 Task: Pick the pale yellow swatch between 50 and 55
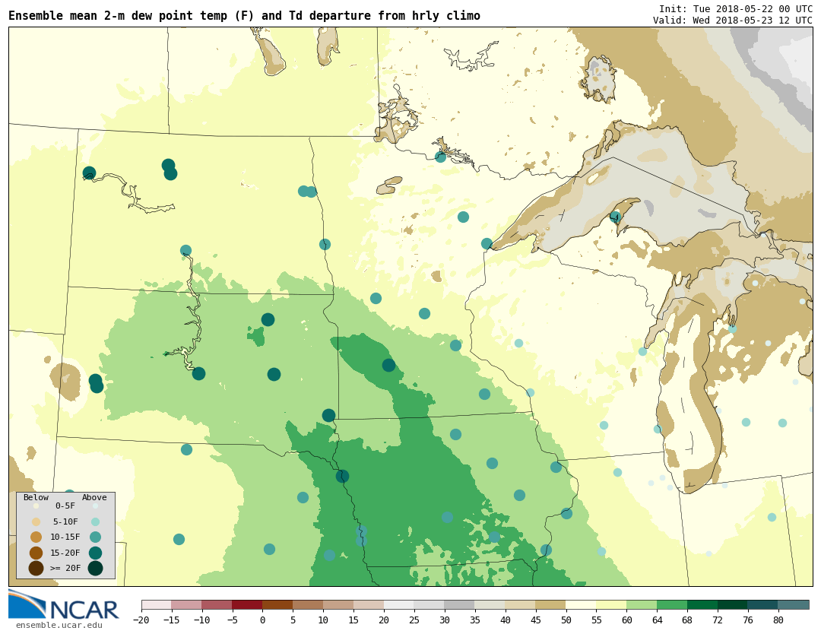pyautogui.click(x=582, y=605)
